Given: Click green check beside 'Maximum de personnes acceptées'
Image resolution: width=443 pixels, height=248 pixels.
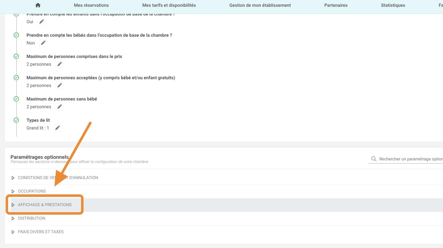Looking at the screenshot, I should (16, 78).
